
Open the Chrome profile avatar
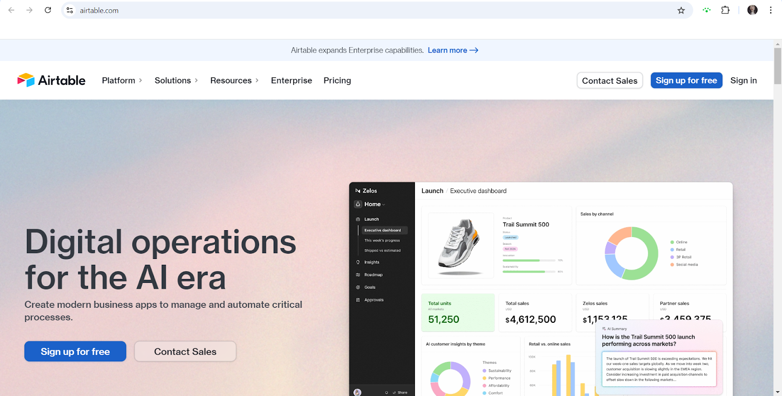[x=752, y=10]
